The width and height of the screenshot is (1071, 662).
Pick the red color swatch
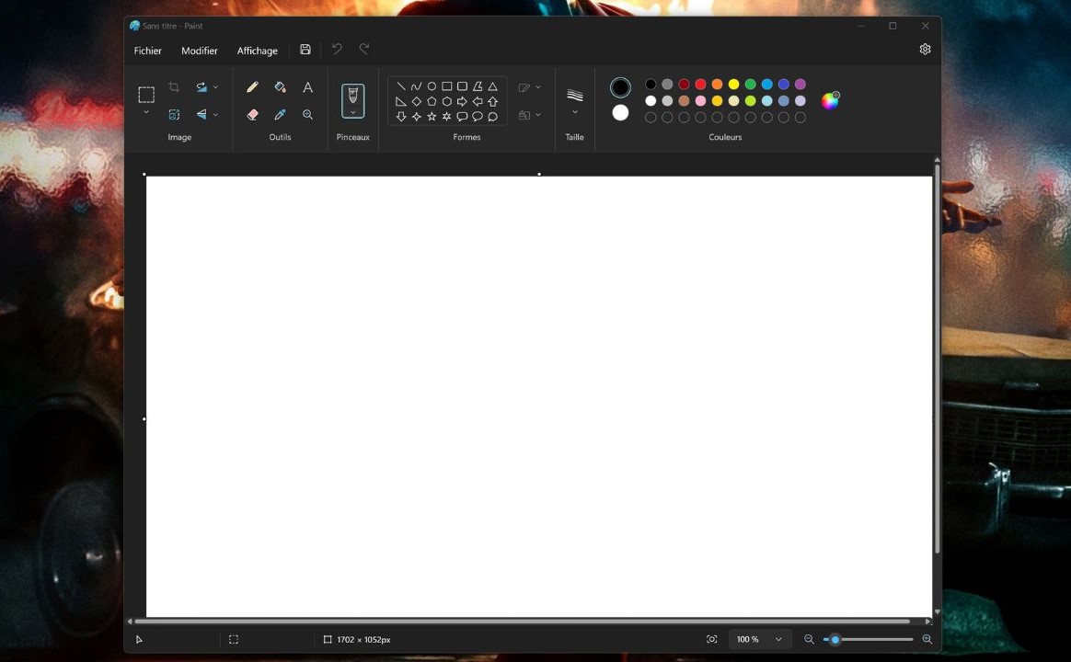(x=700, y=85)
